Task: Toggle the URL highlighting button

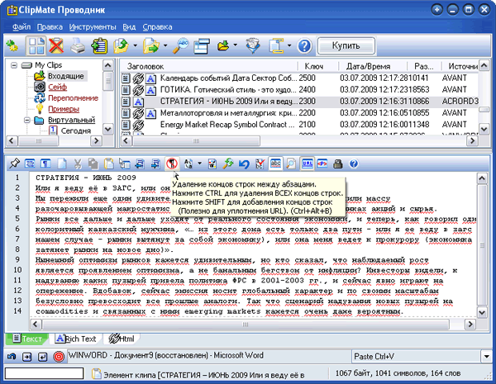Action: coord(307,164)
